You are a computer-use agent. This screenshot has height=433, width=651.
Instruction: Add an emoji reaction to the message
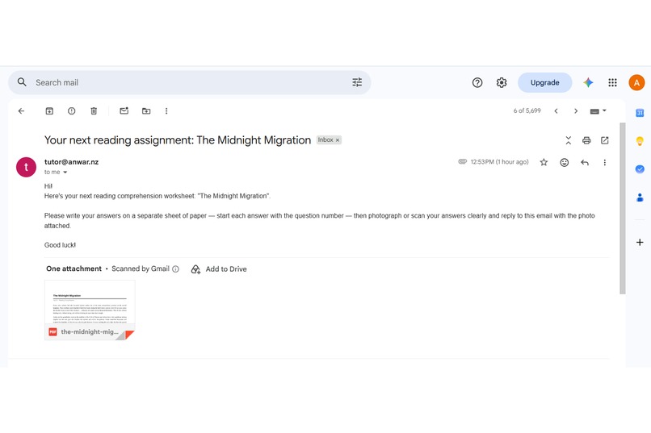click(x=565, y=162)
